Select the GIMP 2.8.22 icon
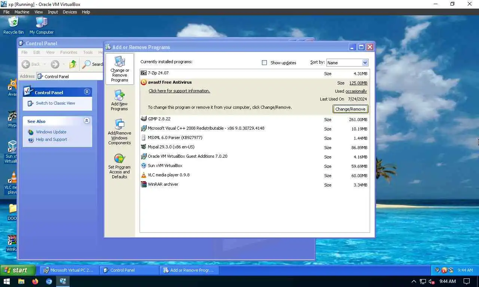This screenshot has height=287, width=479. pyautogui.click(x=144, y=119)
